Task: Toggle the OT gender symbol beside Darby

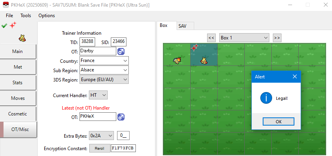Action: click(121, 51)
